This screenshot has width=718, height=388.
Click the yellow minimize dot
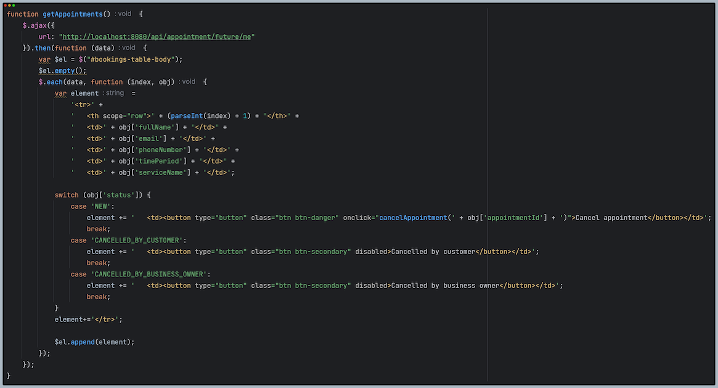point(9,5)
